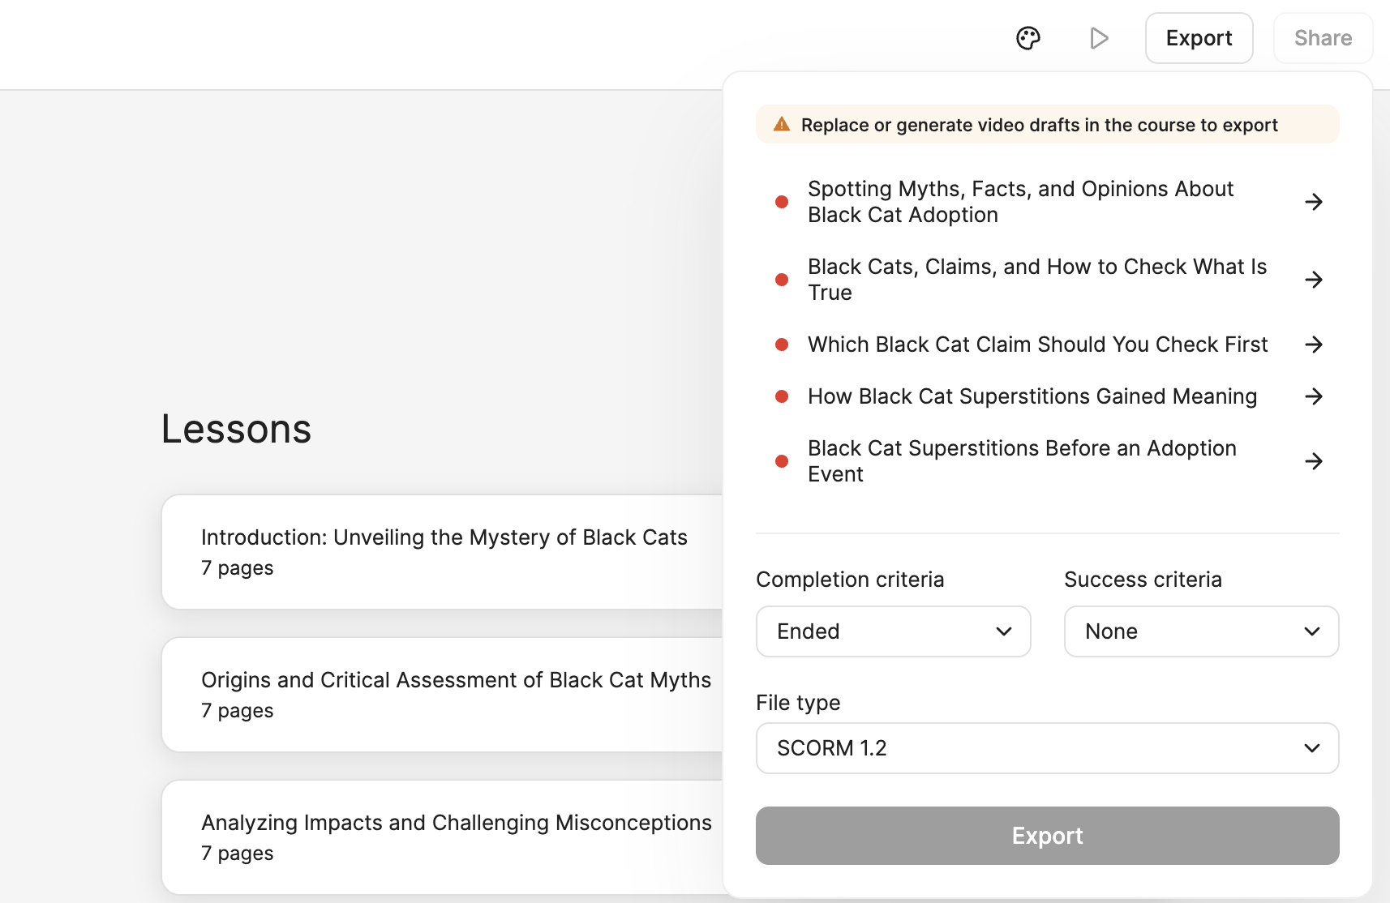The height and width of the screenshot is (903, 1390).
Task: Select 'How Black Cat Superstitions Gained Meaning'
Action: (1032, 396)
